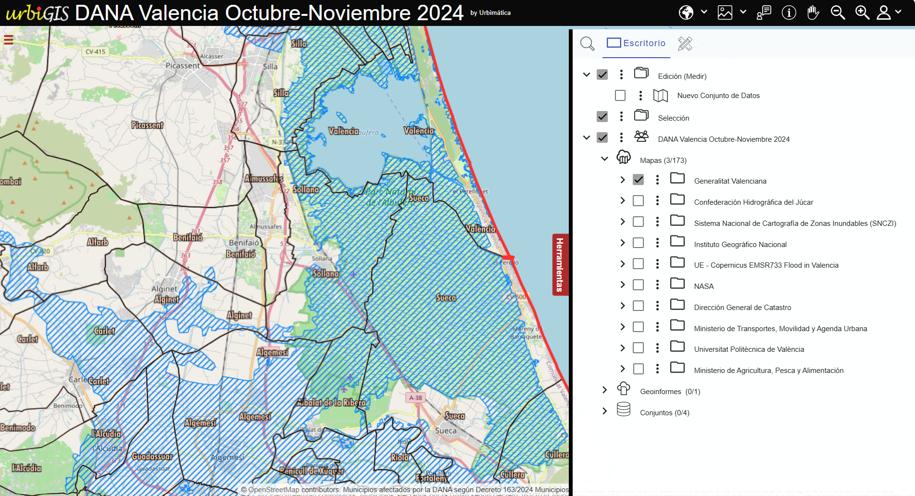Viewport: 915px width, 496px height.
Task: Open the search magnifier in side panel
Action: (587, 44)
